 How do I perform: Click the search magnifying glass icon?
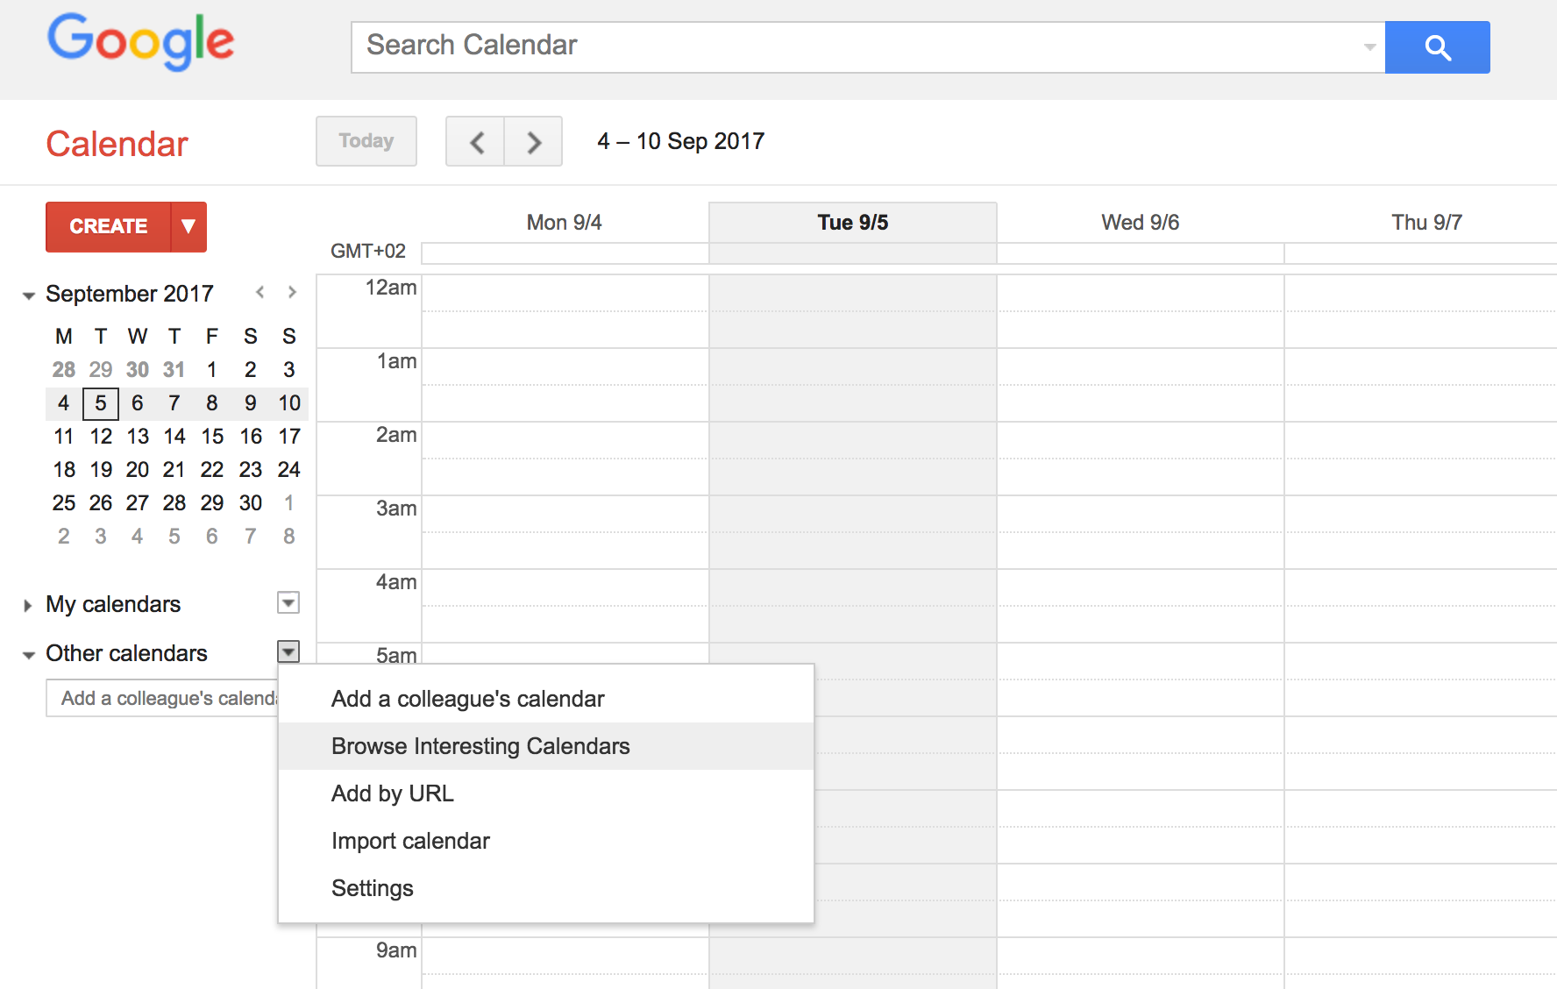1437,46
